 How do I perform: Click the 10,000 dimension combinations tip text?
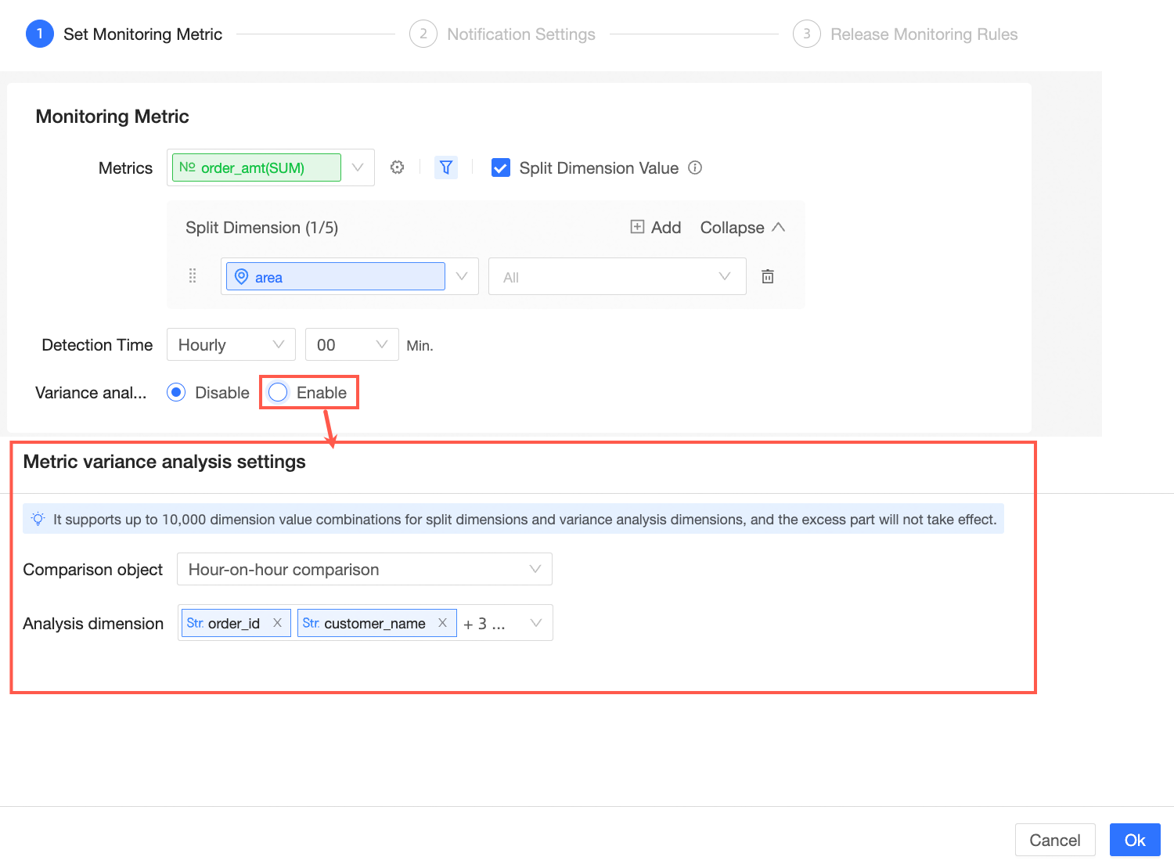pyautogui.click(x=525, y=519)
